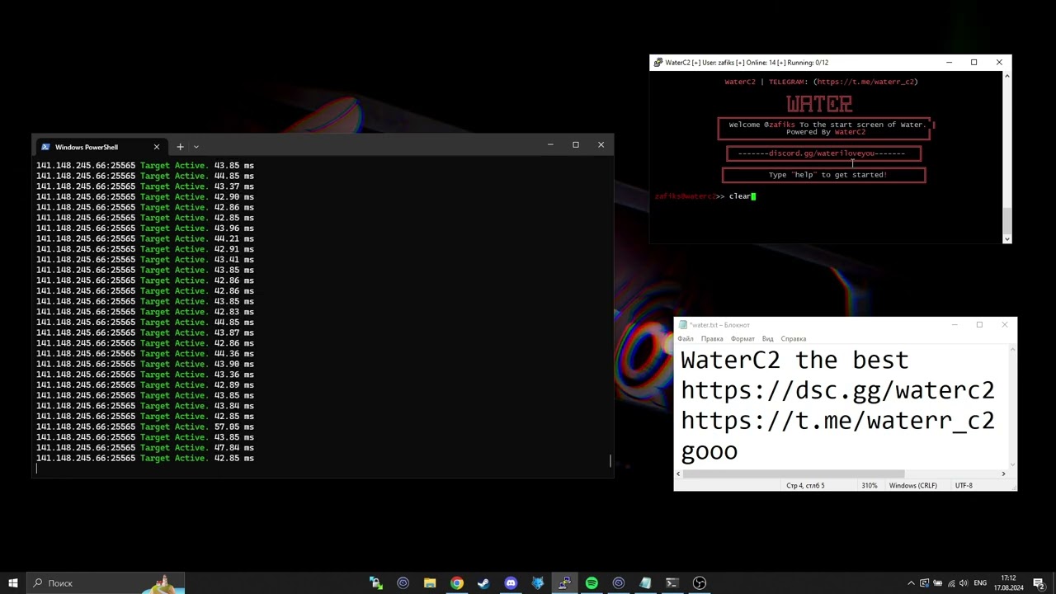Click the '310%' zoom value in status bar
Viewport: 1056px width, 594px height.
point(870,485)
